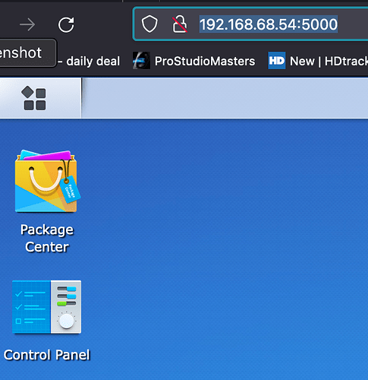This screenshot has height=380, width=368.
Task: Click the empty DSM taskbar area
Action: click(225, 98)
